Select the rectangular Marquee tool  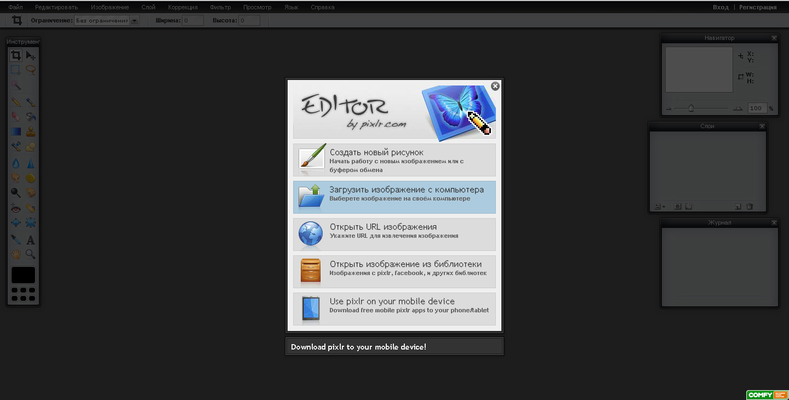[16, 70]
